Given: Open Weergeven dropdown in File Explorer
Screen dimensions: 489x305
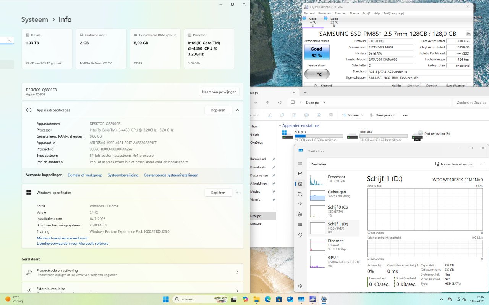Looking at the screenshot, I should pos(382,115).
